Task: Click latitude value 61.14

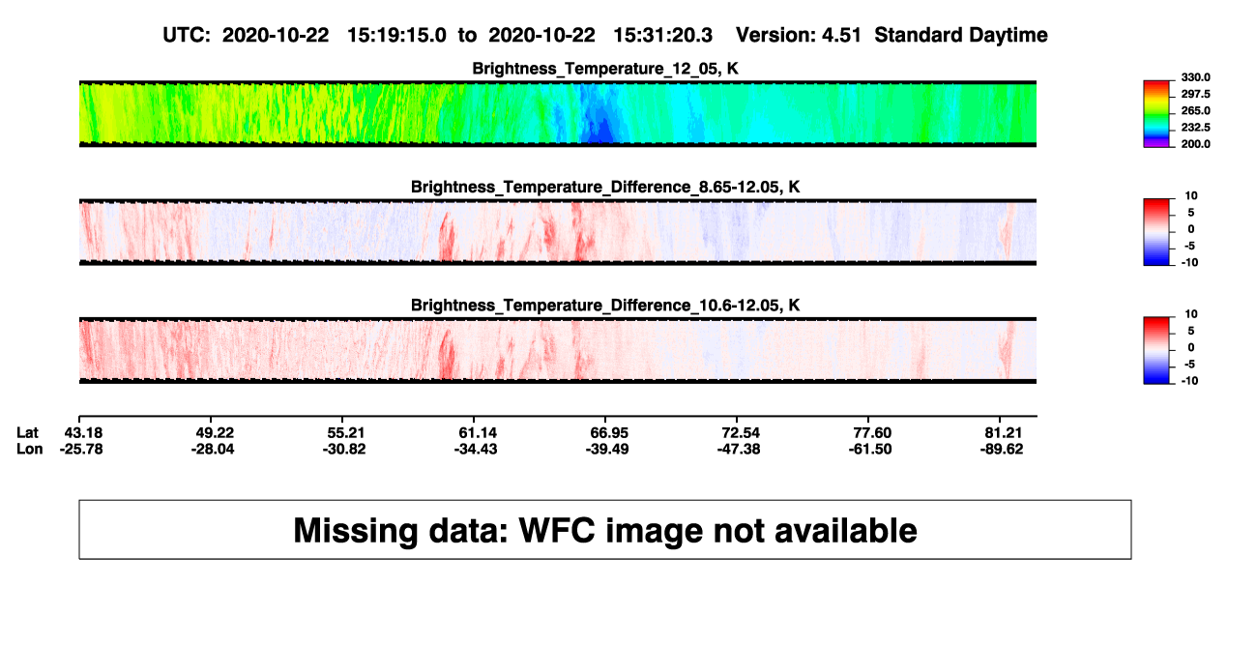Action: click(477, 431)
